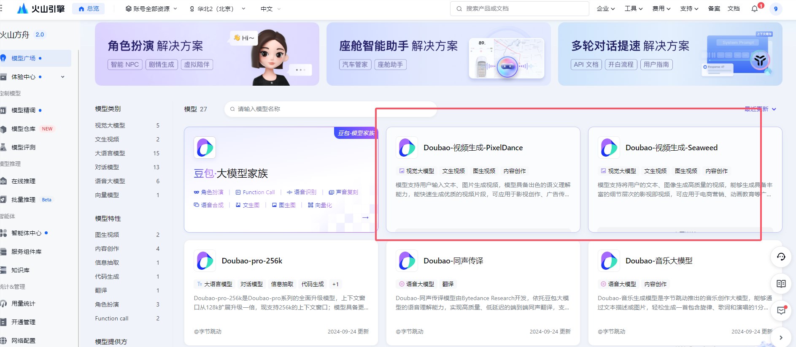Open the 角色扮演 解决方案 banner
The width and height of the screenshot is (796, 347).
tap(207, 54)
